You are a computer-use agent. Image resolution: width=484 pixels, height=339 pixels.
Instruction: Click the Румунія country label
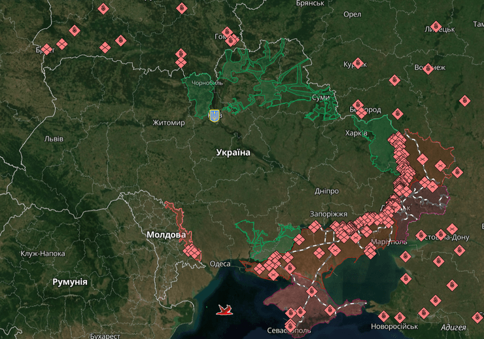click(x=70, y=281)
